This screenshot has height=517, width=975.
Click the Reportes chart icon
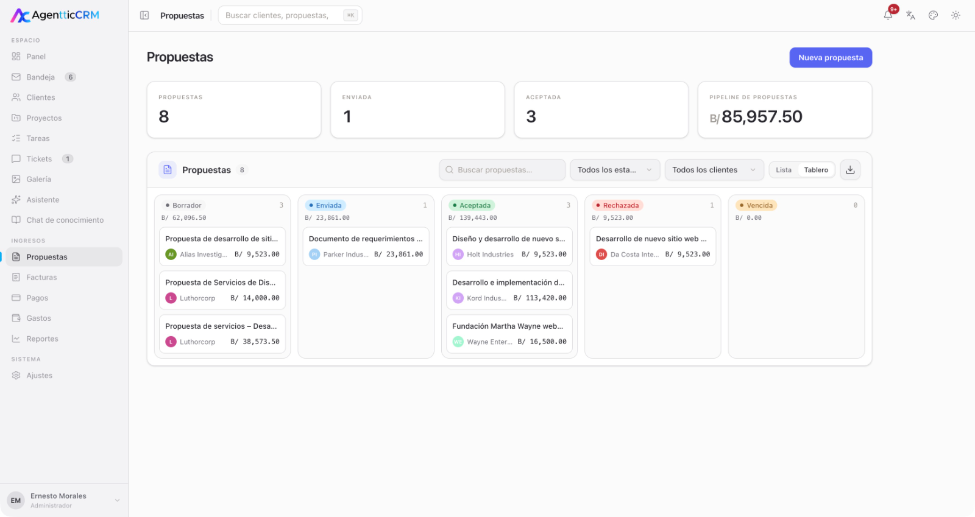point(16,339)
